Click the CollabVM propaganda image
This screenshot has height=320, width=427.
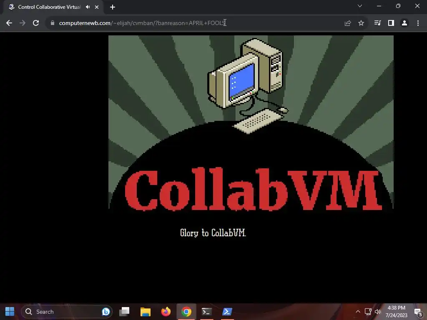[251, 122]
